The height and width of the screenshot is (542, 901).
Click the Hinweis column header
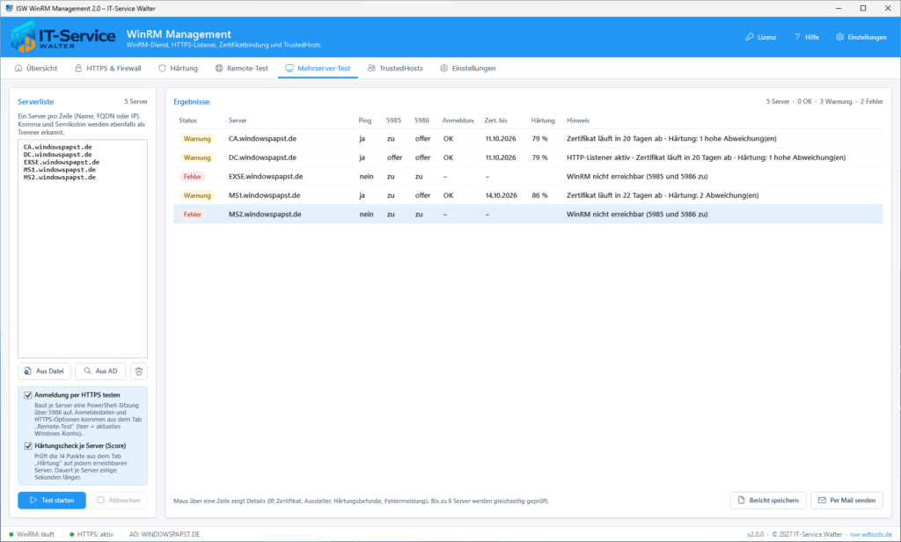pos(578,121)
